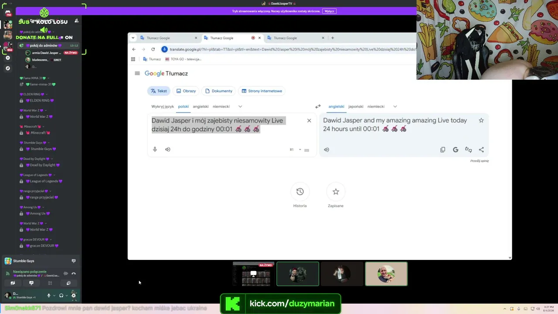The height and width of the screenshot is (314, 558).
Task: Open microphone input options arrow
Action: pyautogui.click(x=54, y=295)
